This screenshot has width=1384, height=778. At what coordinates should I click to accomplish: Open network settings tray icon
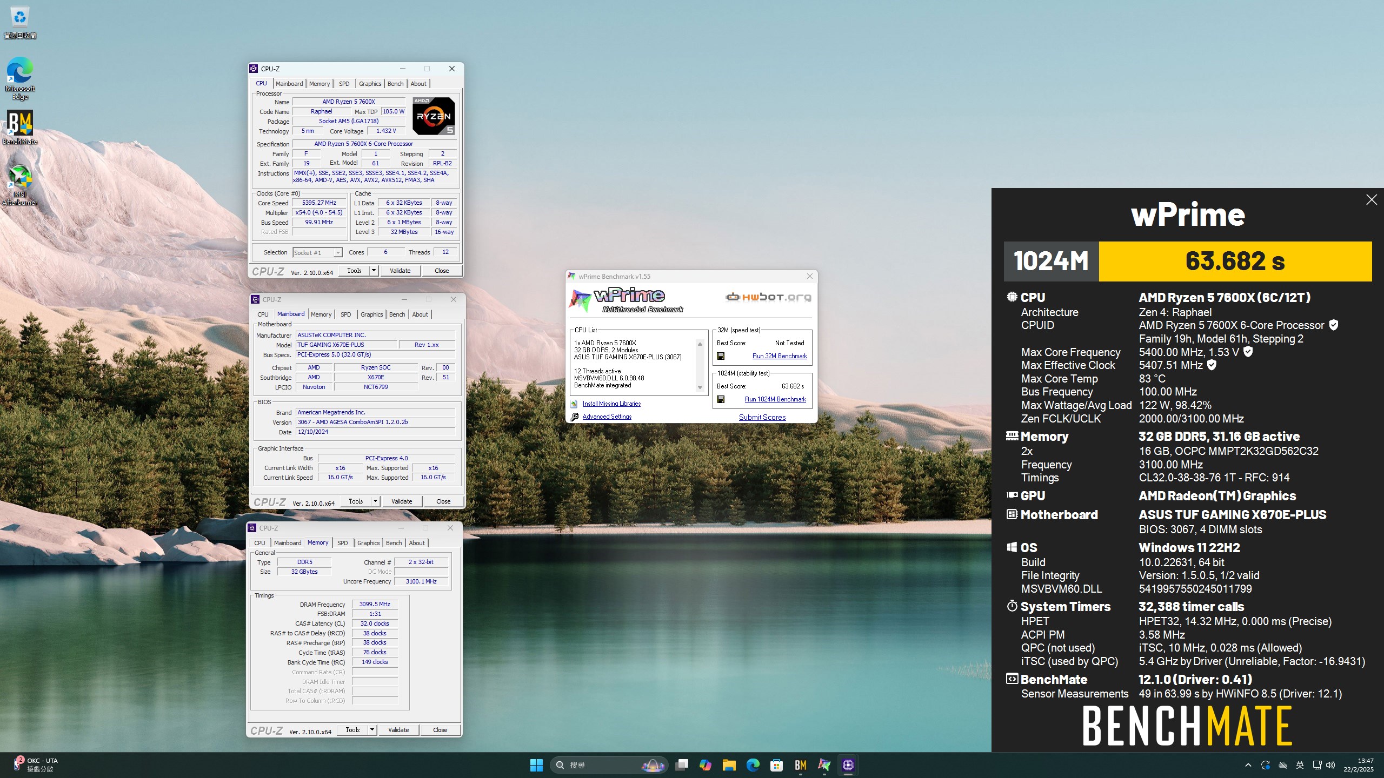coord(1317,764)
